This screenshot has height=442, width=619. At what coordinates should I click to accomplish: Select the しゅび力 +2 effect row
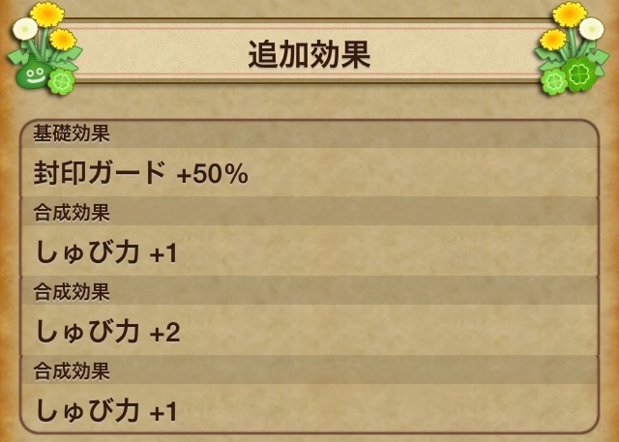click(309, 332)
